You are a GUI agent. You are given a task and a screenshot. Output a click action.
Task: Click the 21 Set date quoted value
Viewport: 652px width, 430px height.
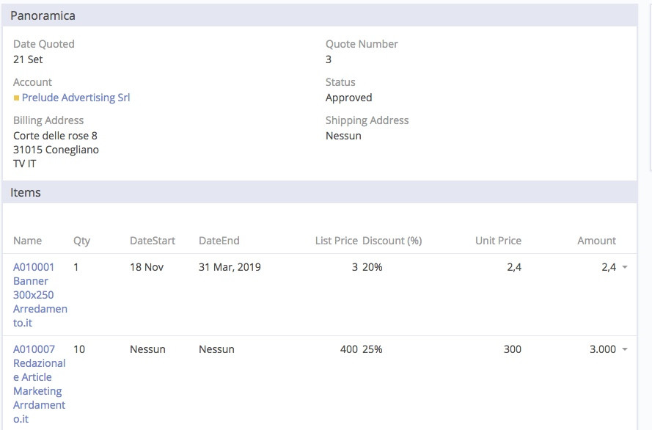28,59
